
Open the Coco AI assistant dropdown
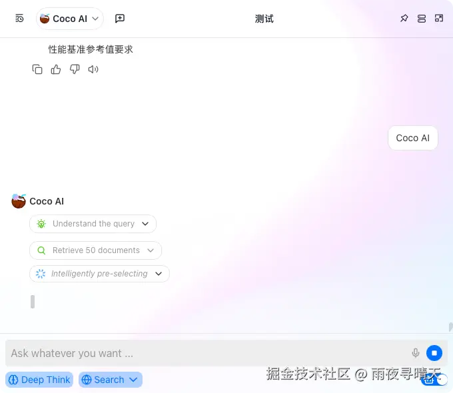[70, 19]
